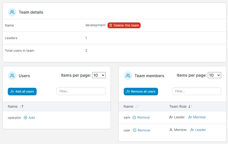This screenshot has width=228, height=144.
Task: Delete this team
Action: (x=124, y=25)
